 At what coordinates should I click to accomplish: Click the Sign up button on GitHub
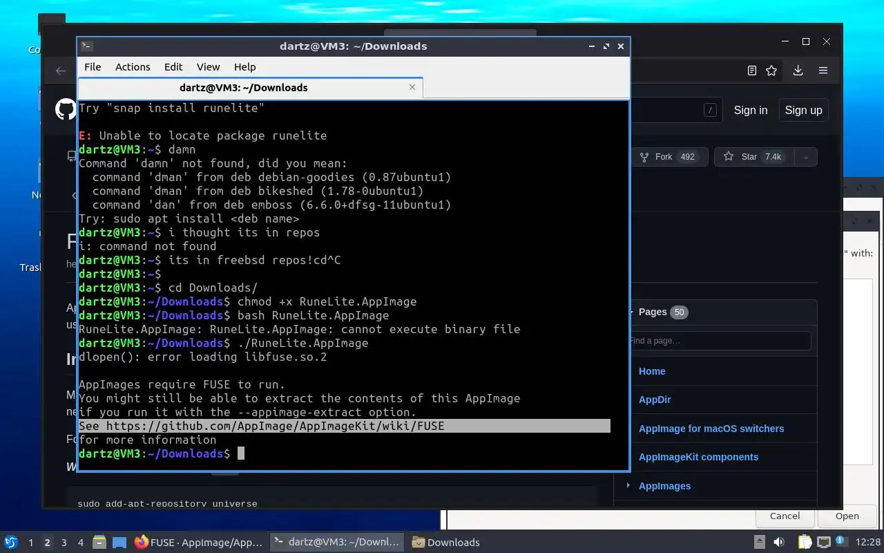coord(803,110)
